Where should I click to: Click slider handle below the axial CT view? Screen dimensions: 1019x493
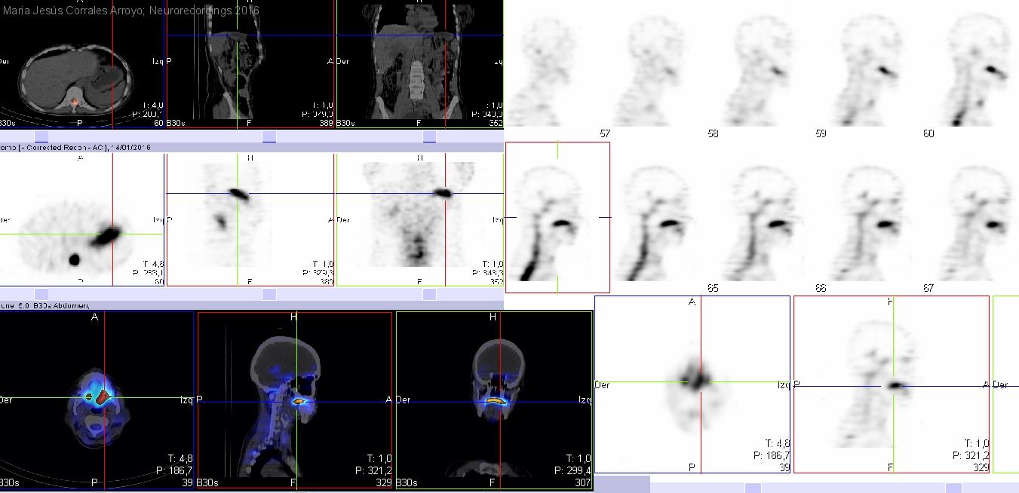[41, 136]
